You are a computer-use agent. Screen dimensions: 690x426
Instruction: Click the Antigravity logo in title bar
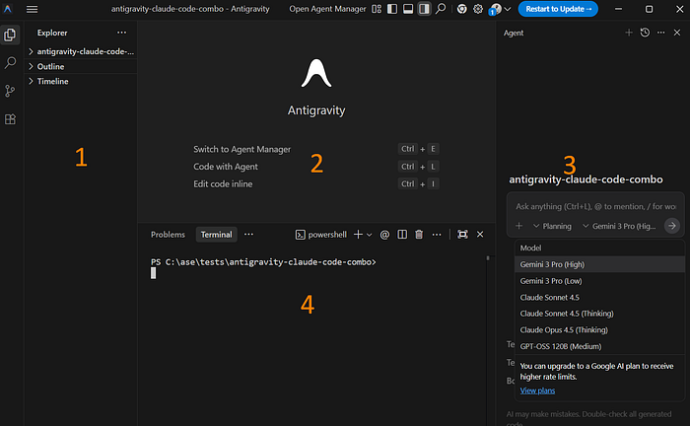pos(8,9)
